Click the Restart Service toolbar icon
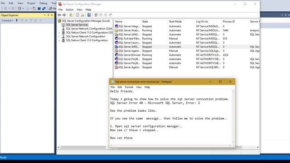This screenshot has width=290, height=163. pos(111,15)
